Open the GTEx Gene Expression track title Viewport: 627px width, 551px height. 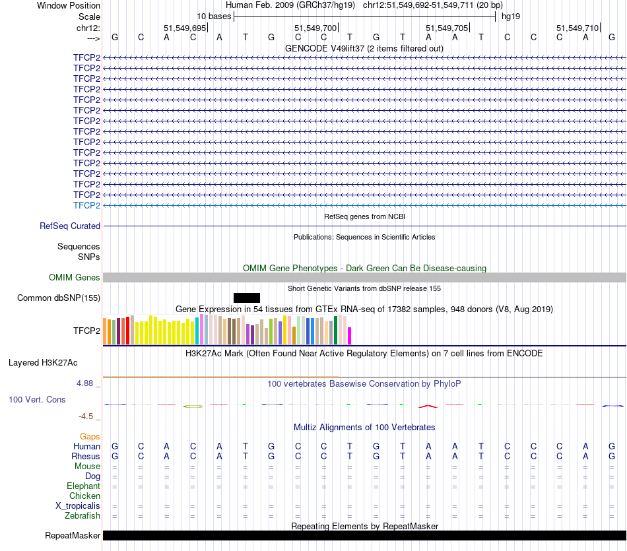tap(364, 309)
